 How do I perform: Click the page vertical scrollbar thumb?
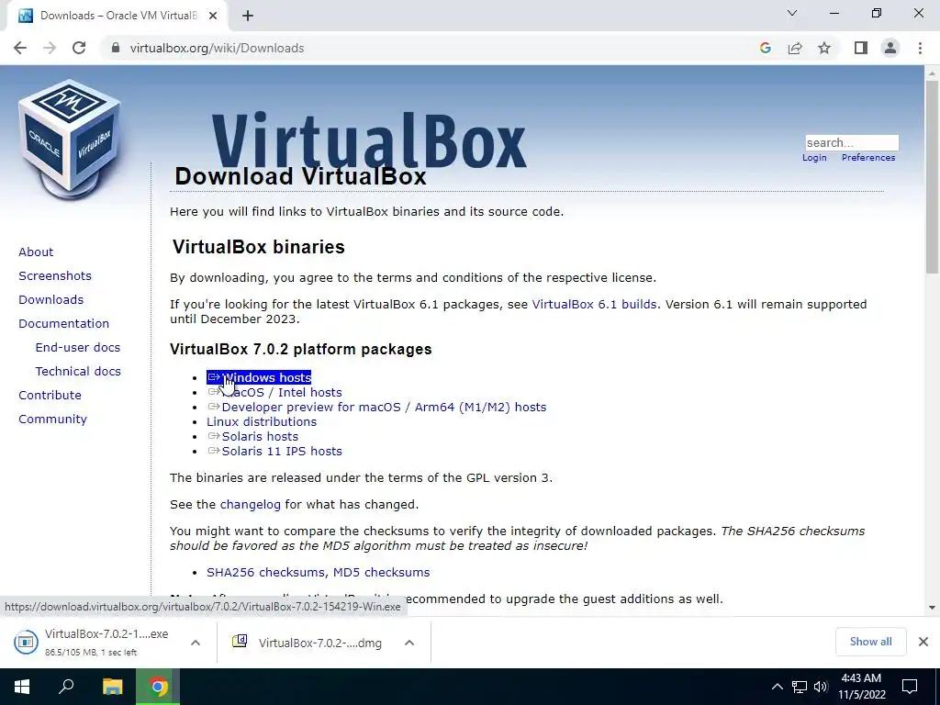(x=932, y=177)
